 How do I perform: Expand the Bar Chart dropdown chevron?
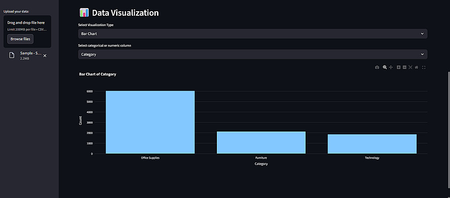(x=422, y=34)
